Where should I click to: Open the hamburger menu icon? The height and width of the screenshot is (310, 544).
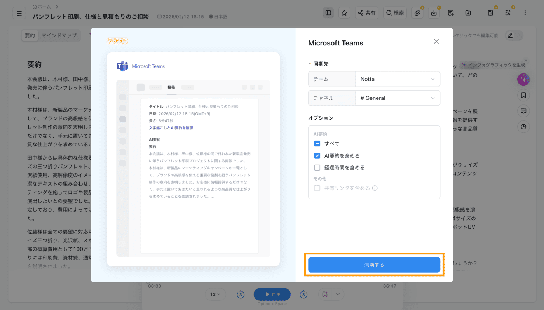click(19, 13)
